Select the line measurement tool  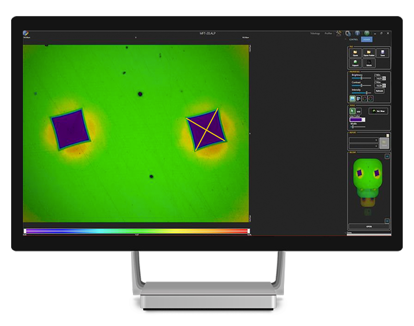[359, 111]
